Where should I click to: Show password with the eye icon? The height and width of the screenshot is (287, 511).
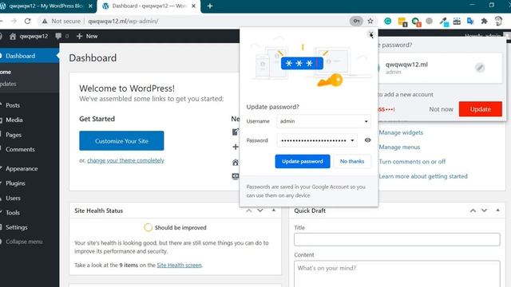click(367, 140)
